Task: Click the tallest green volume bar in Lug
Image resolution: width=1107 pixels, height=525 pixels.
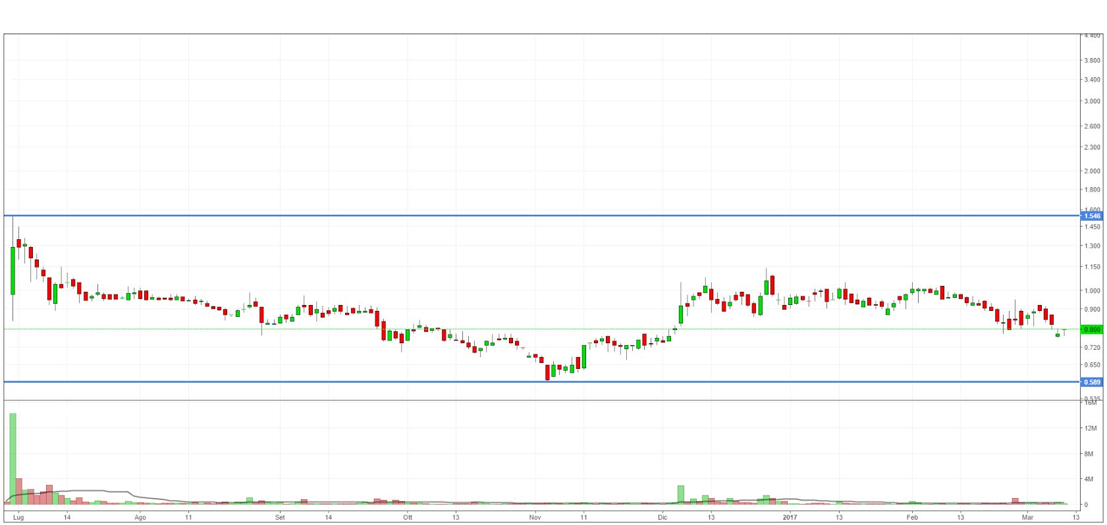Action: click(x=13, y=459)
